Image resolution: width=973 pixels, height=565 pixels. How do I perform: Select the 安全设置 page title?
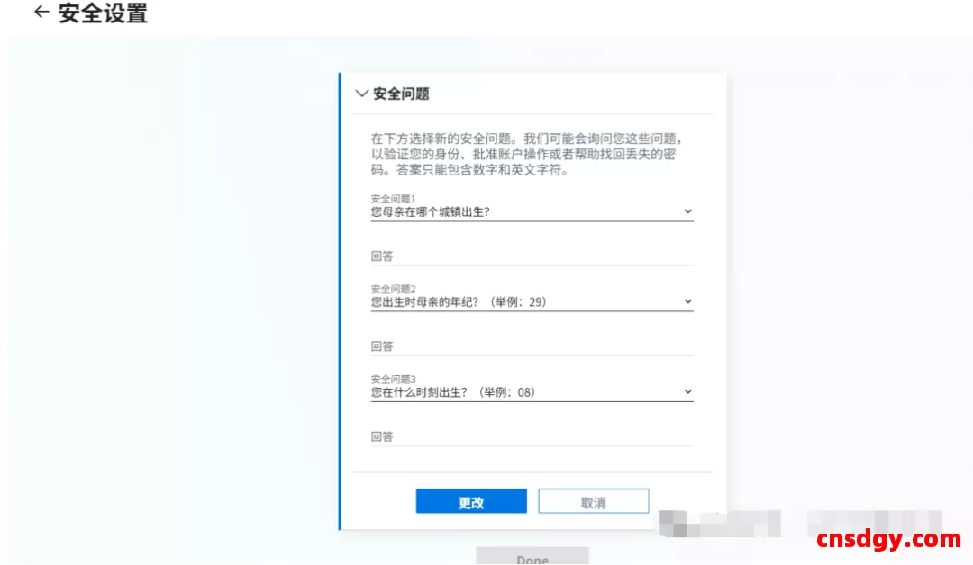pos(102,13)
